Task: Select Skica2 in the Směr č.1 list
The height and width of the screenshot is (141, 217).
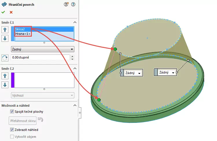Action: (x=44, y=29)
